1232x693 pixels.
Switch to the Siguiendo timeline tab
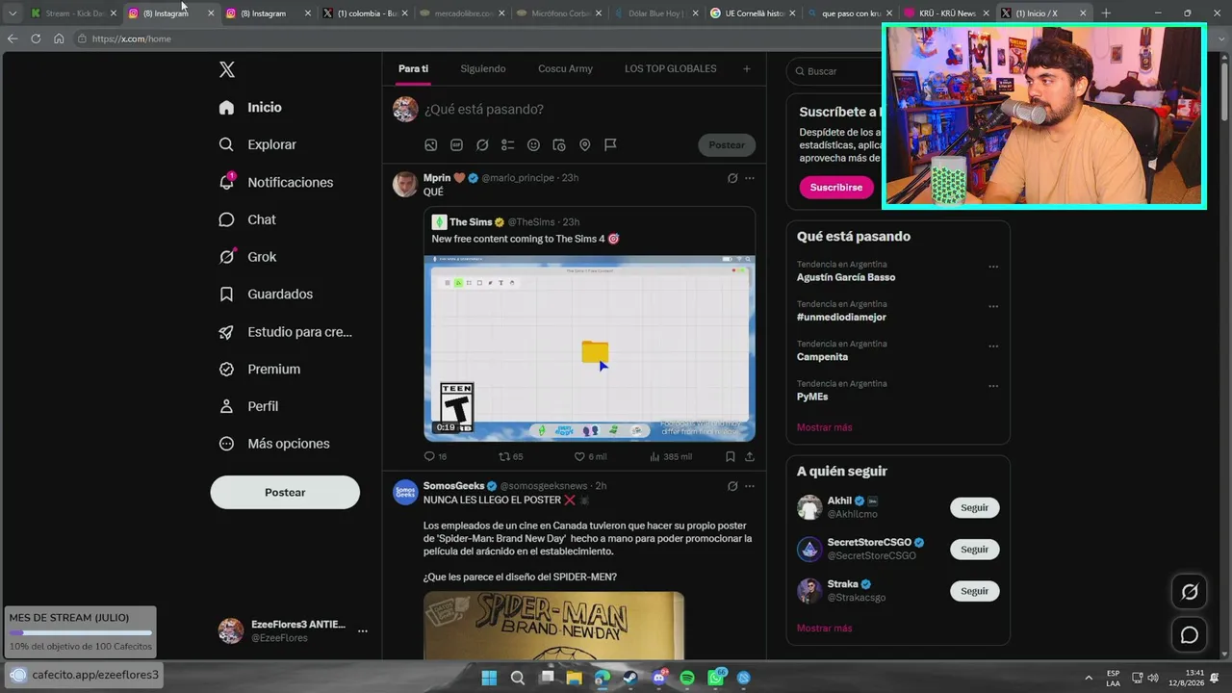click(x=483, y=68)
